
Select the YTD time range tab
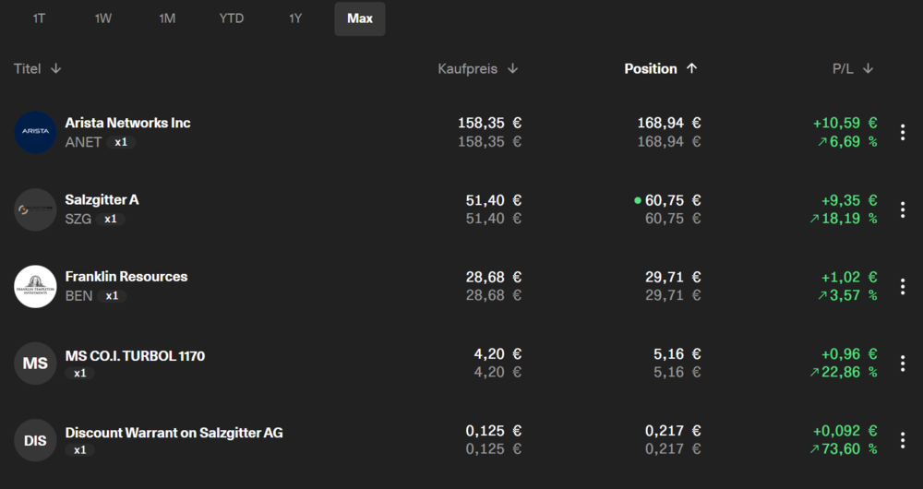tap(232, 18)
